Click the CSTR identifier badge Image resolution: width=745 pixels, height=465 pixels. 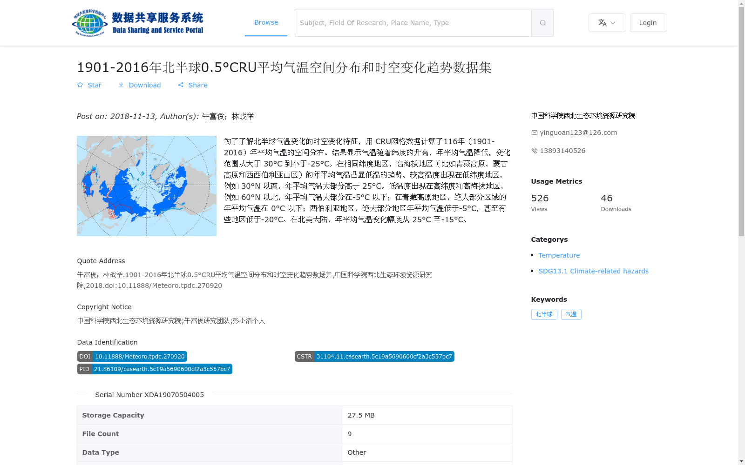374,357
